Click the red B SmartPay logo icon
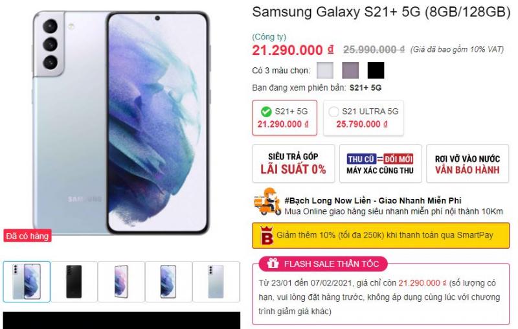The width and height of the screenshot is (518, 329). point(267,236)
